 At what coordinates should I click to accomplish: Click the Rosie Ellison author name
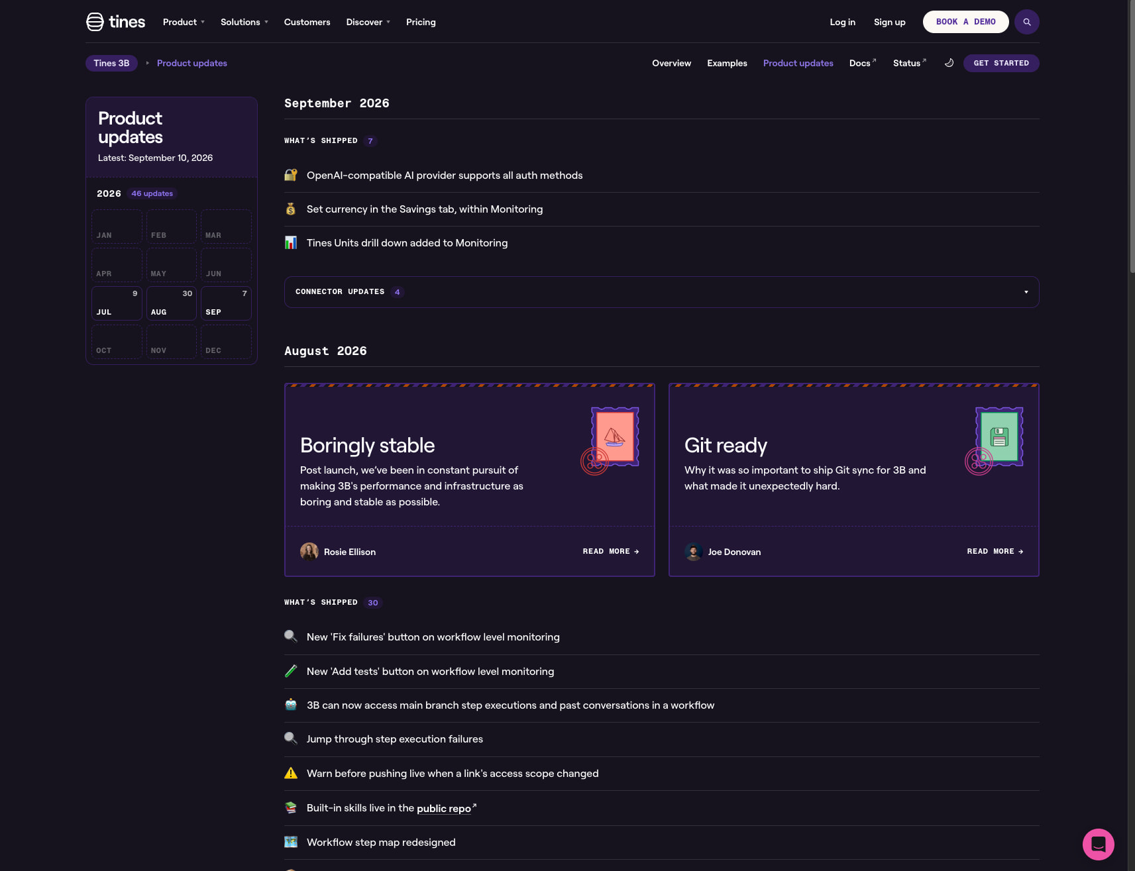[x=350, y=552]
